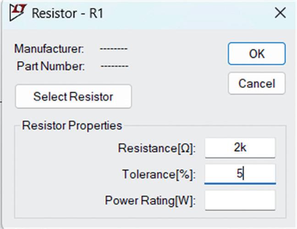The width and height of the screenshot is (297, 229).
Task: Click the Part Number label
Action: (50, 66)
